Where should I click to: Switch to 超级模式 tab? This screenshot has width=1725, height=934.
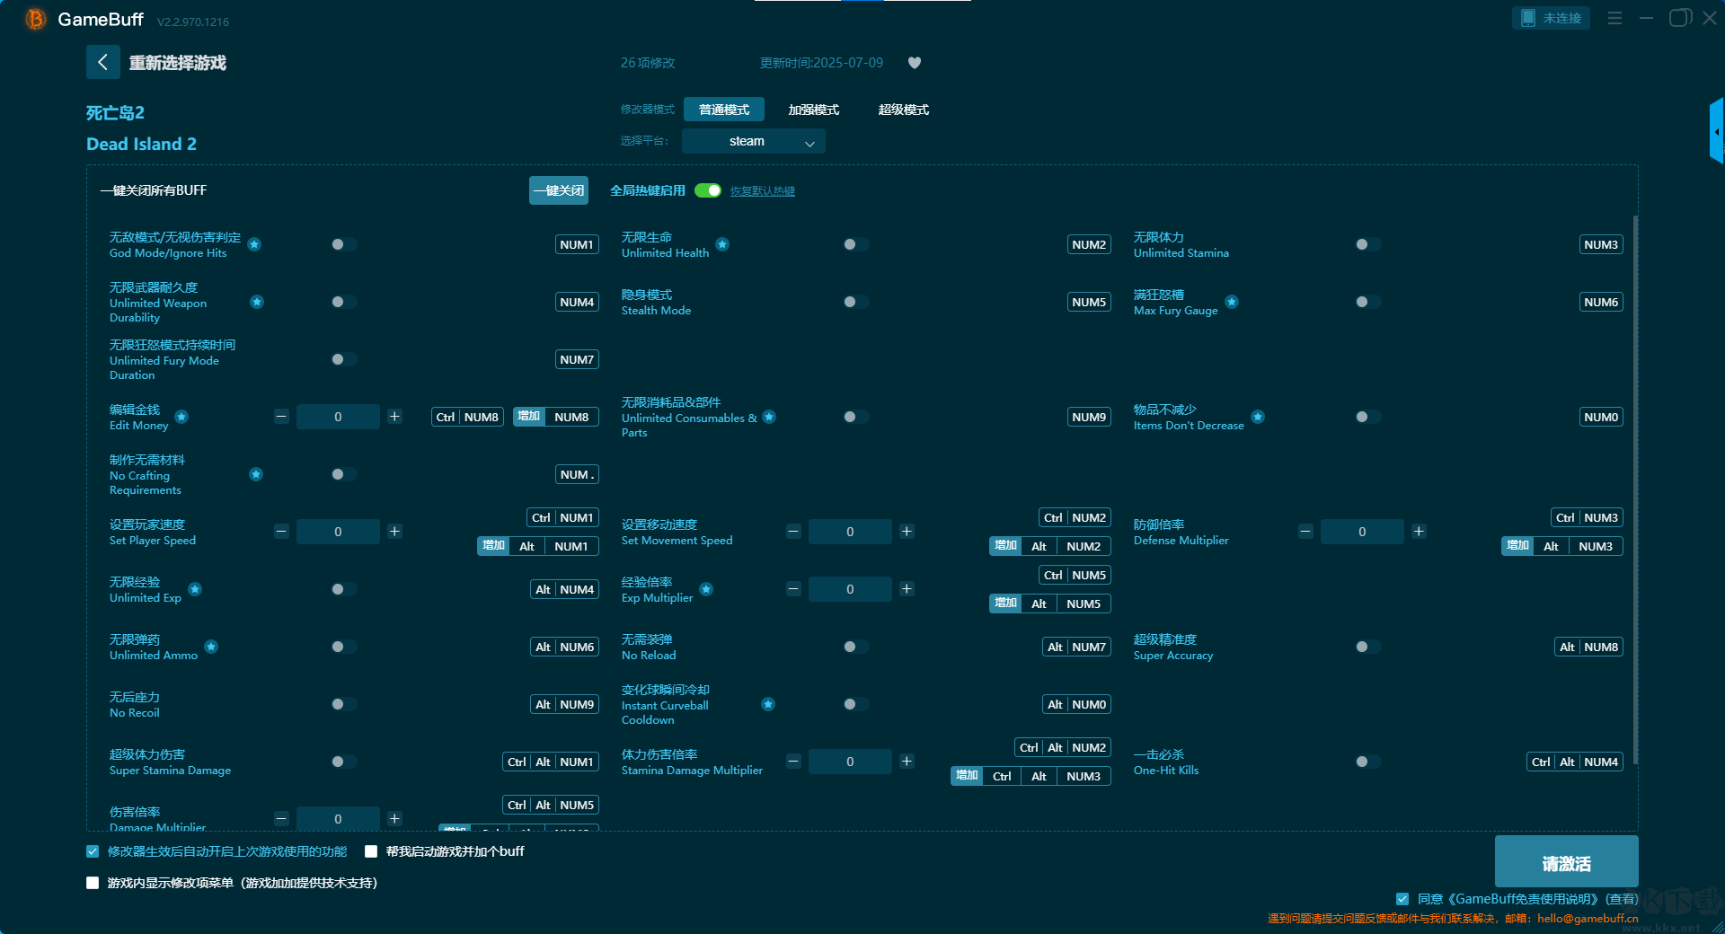point(904,110)
